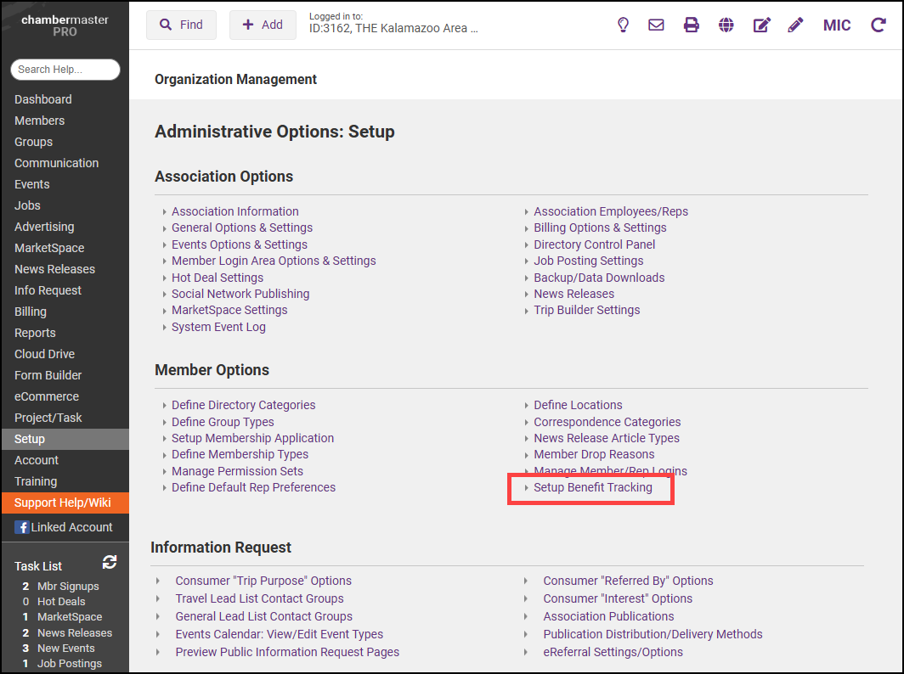The height and width of the screenshot is (674, 904).
Task: Click the printer icon
Action: (692, 25)
